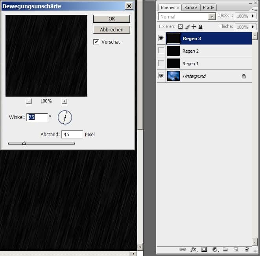This screenshot has height=256, width=260.
Task: Toggle the Vorschau preview checkbox
Action: 96,42
